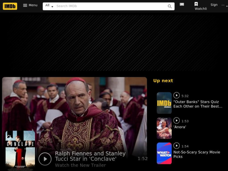Click the magnifying glass search icon
Screen dimensions: 228x171
(x=169, y=6)
